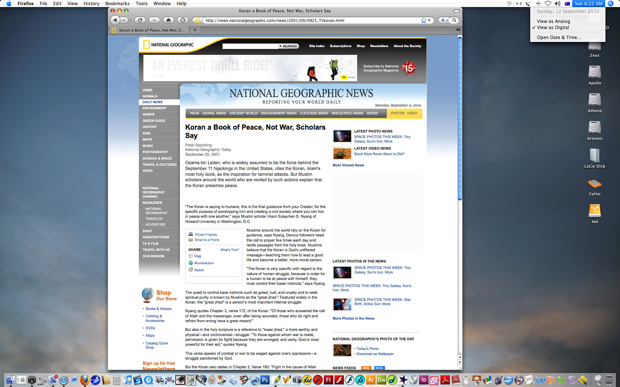Reload the page in Firefox
620x387 pixels.
[140, 20]
